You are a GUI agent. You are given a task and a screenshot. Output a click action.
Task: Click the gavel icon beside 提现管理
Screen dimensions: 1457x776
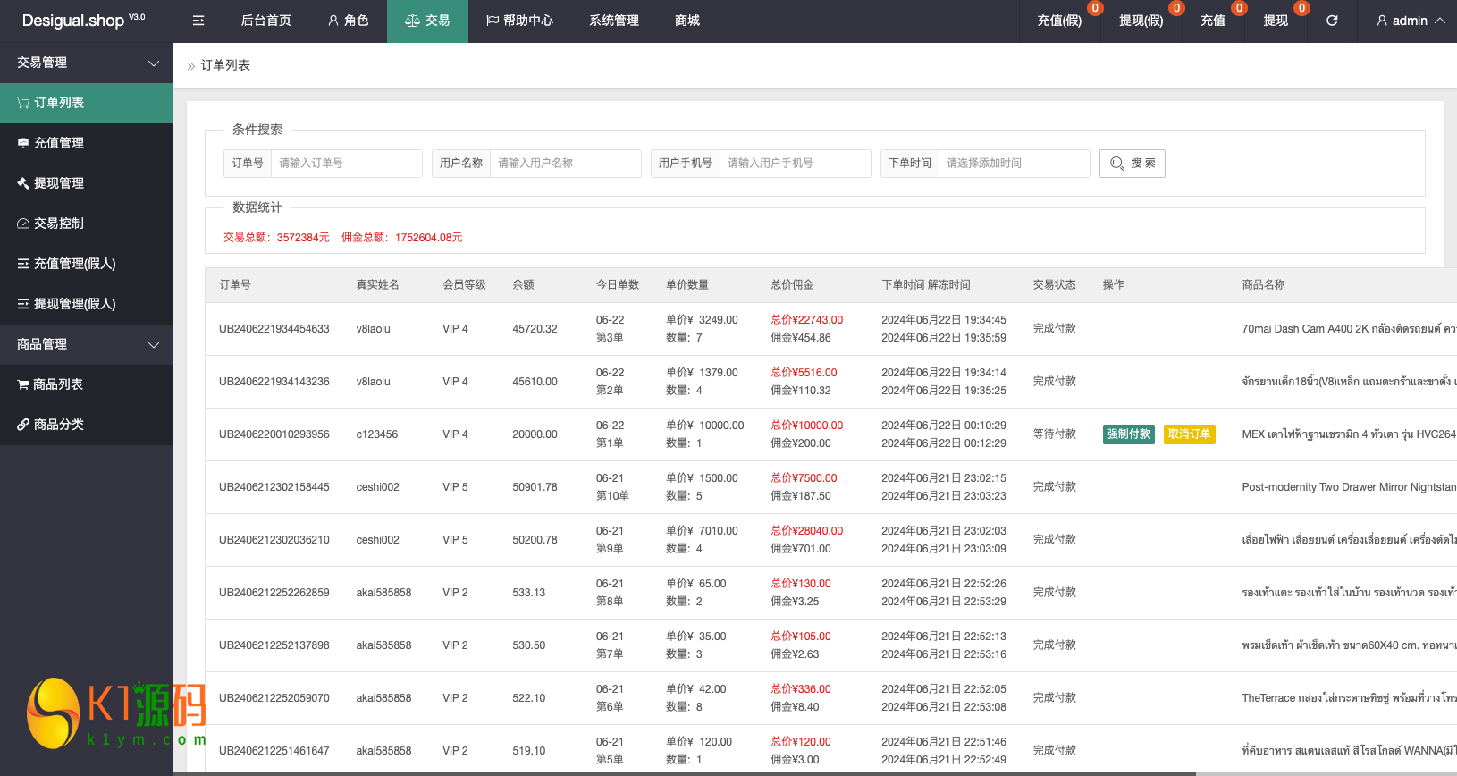click(23, 183)
